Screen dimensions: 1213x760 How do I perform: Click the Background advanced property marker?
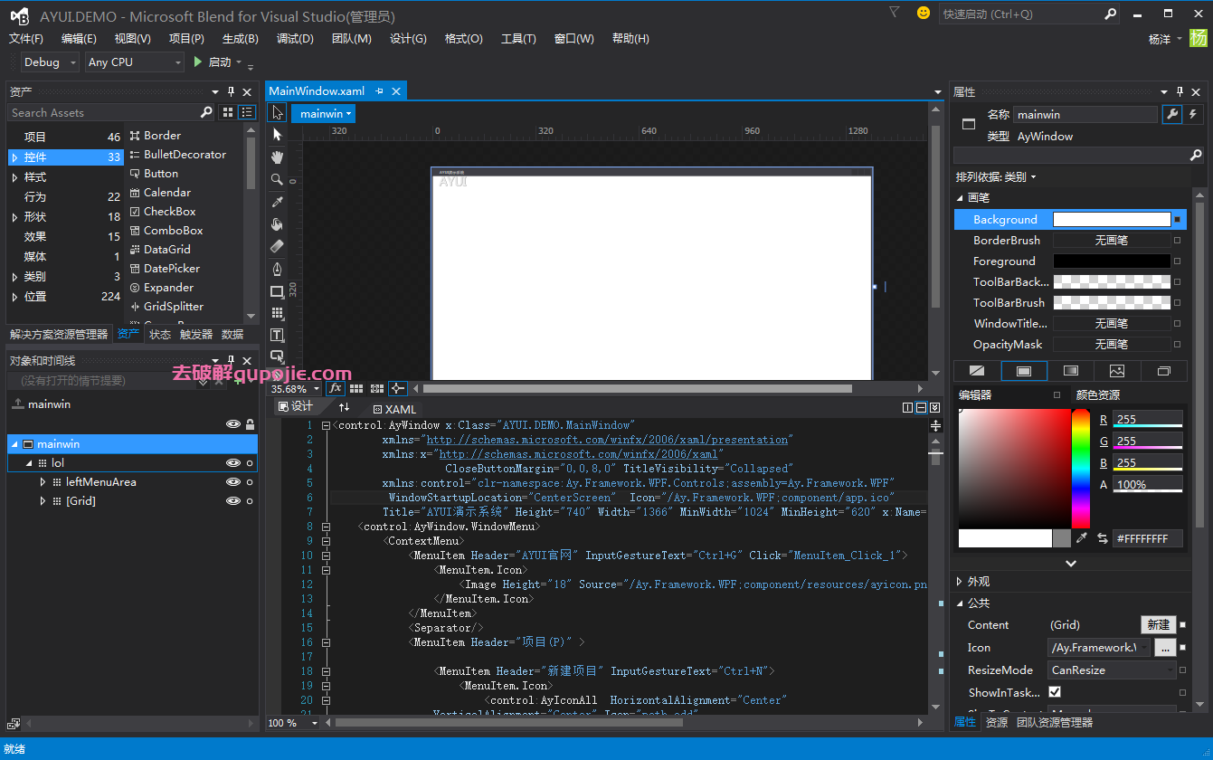coord(1177,220)
